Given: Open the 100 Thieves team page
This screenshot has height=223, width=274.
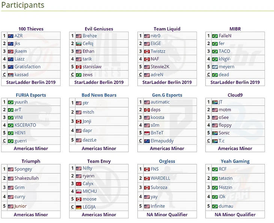Looking at the screenshot, I should (31, 29).
